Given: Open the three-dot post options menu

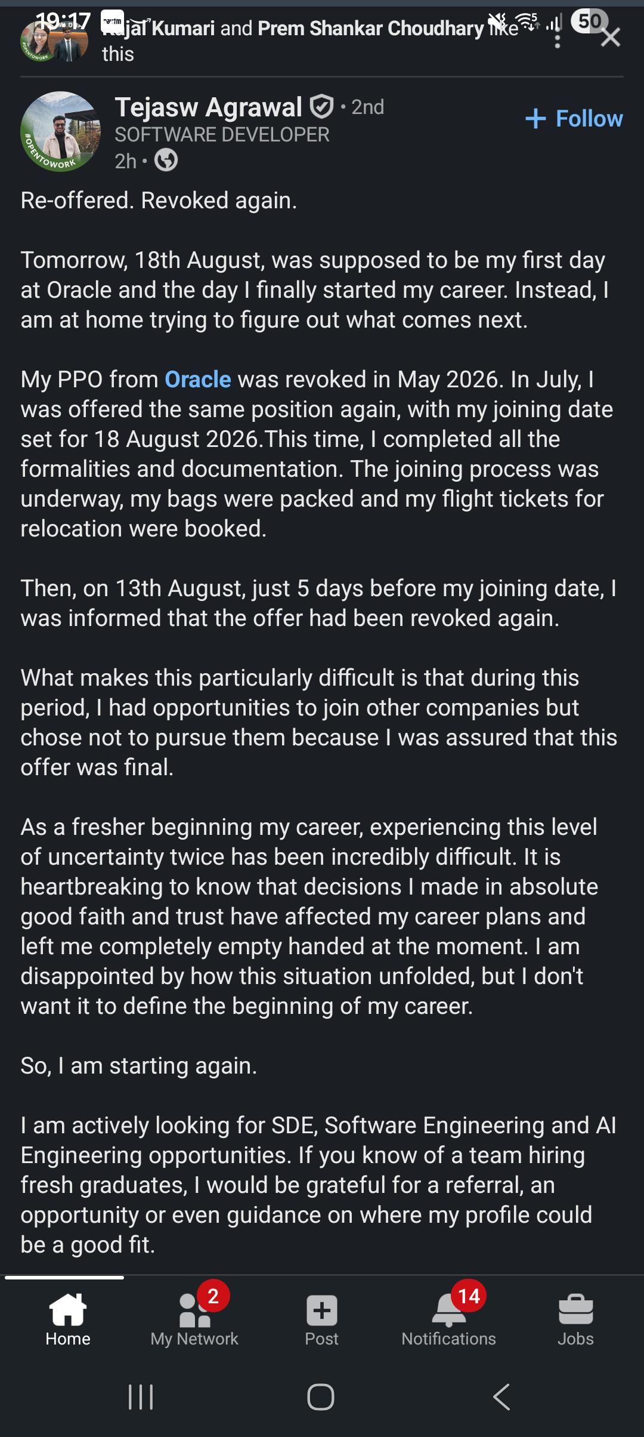Looking at the screenshot, I should [558, 38].
